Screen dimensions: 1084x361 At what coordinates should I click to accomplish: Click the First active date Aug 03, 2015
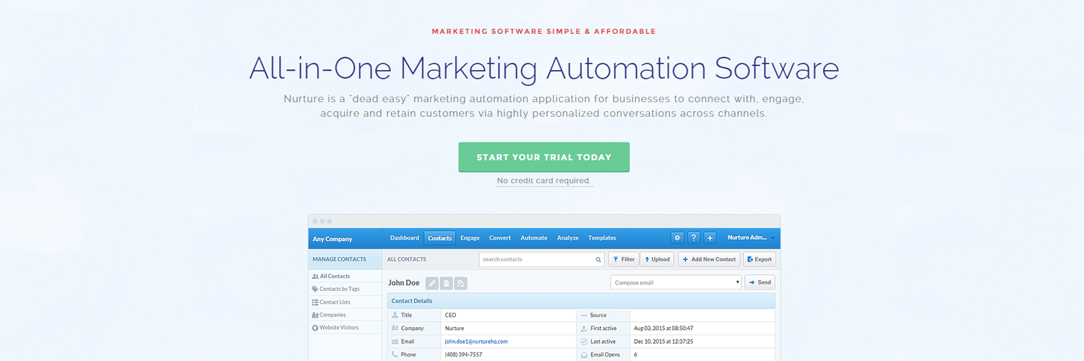point(663,329)
